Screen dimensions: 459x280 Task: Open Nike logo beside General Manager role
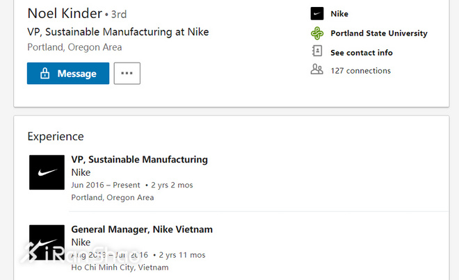(x=47, y=242)
